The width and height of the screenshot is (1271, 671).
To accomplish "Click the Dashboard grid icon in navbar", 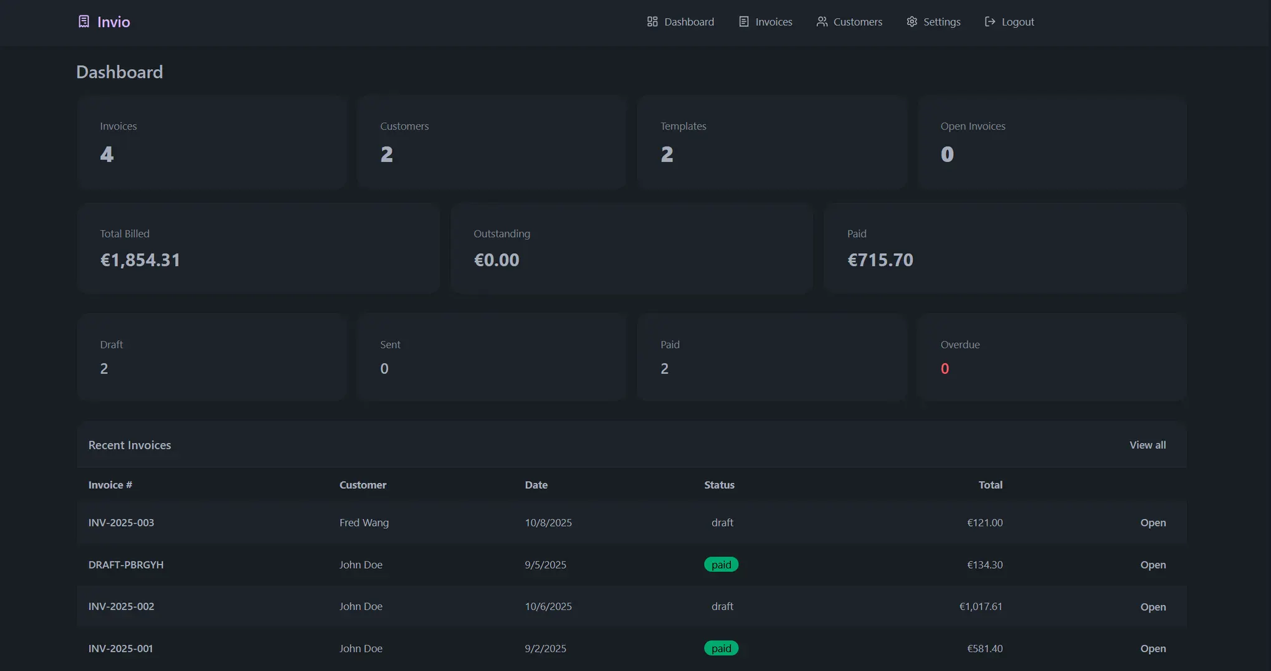I will coord(652,22).
